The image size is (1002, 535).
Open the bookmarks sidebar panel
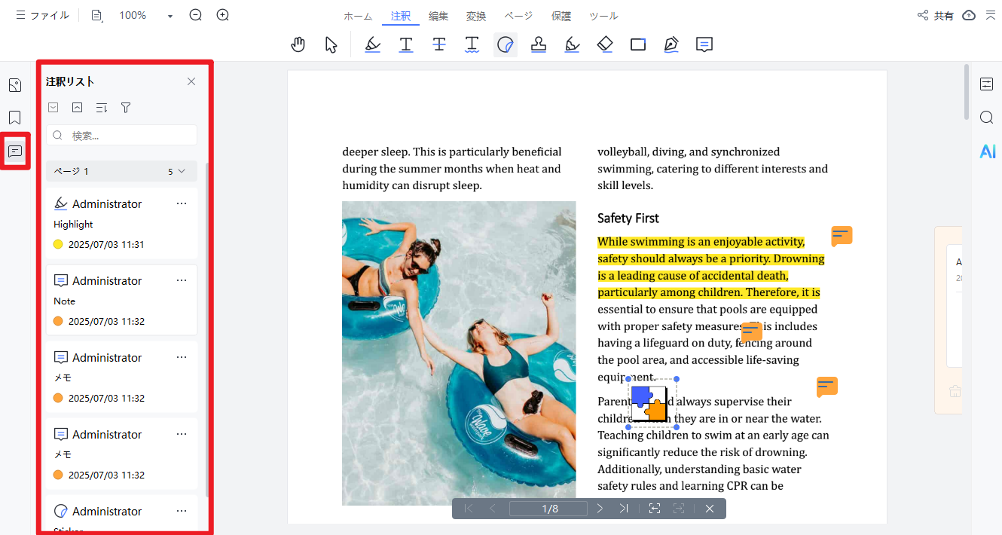coord(15,118)
